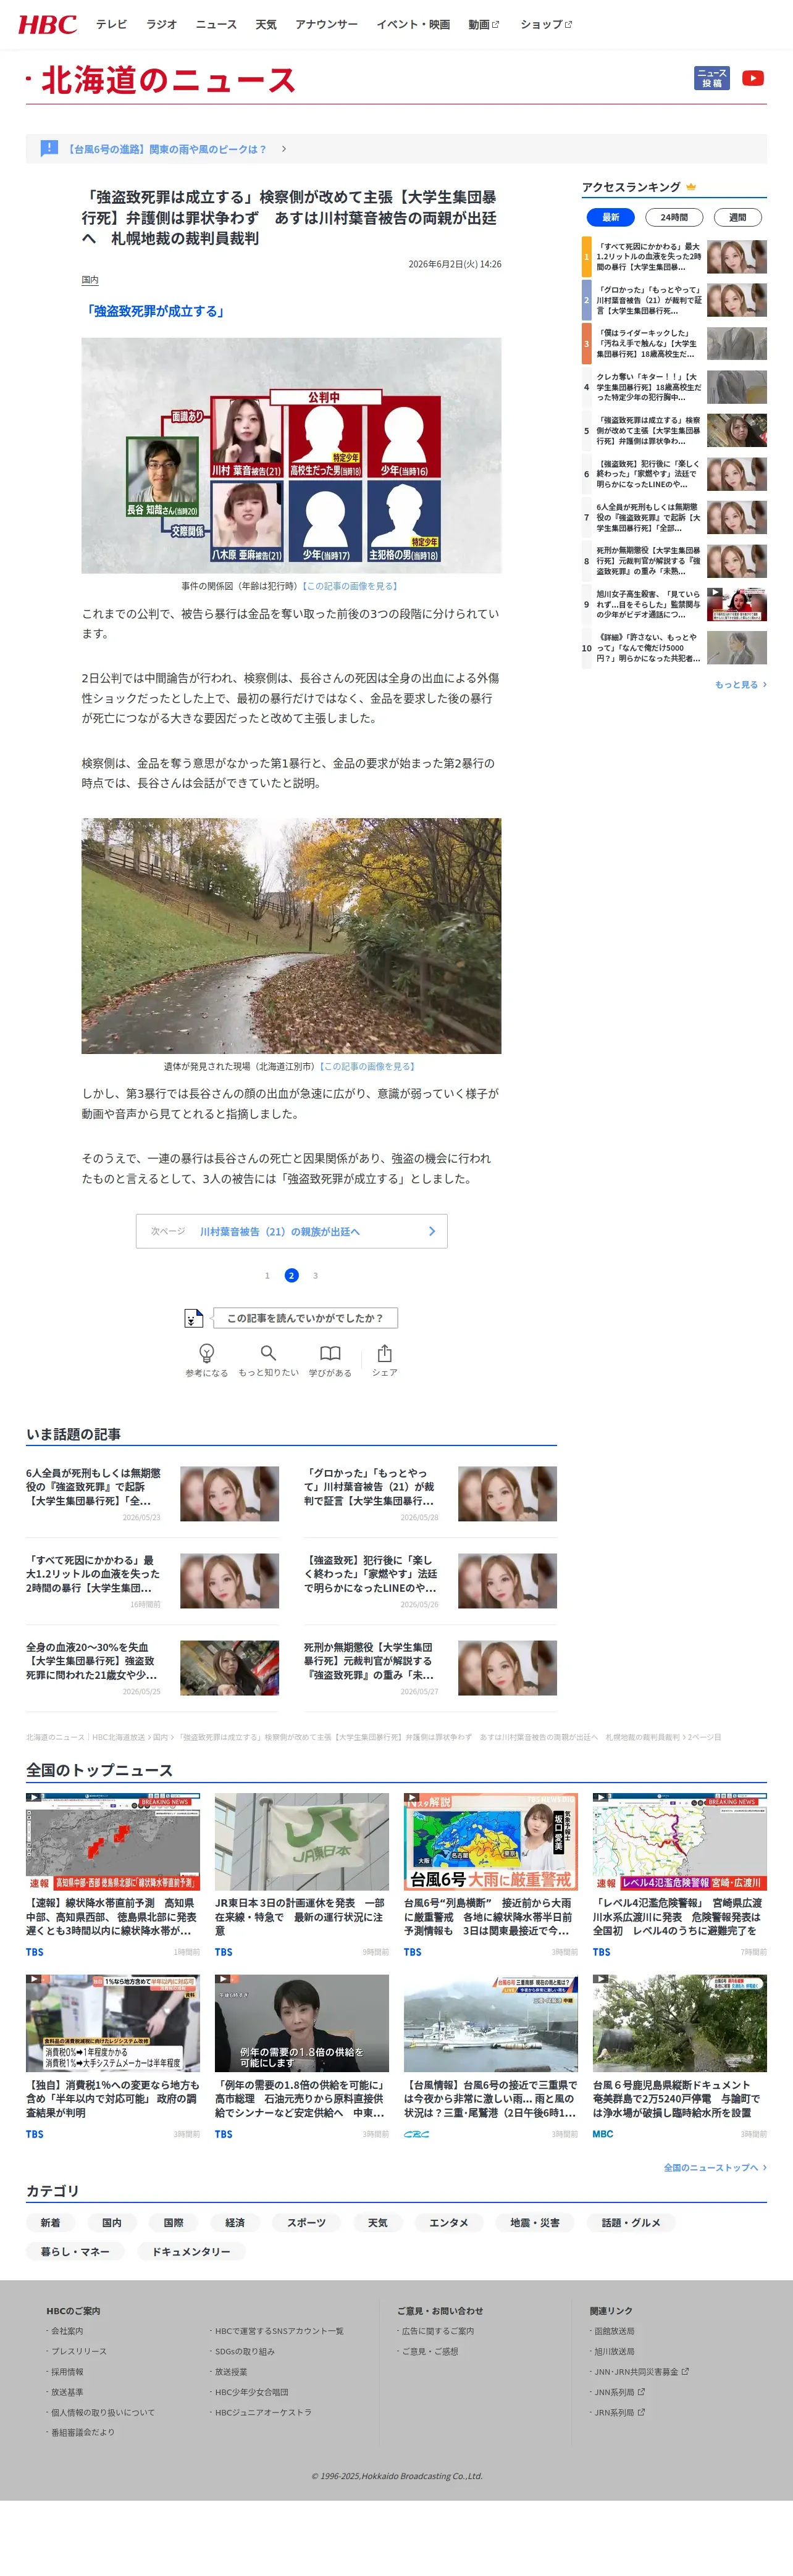The height and width of the screenshot is (2576, 793).
Task: Switch ranking to 週間
Action: (737, 217)
